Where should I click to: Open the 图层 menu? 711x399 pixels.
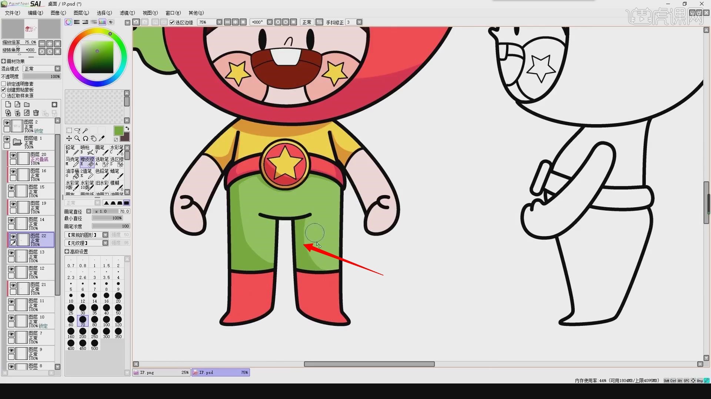(x=81, y=13)
